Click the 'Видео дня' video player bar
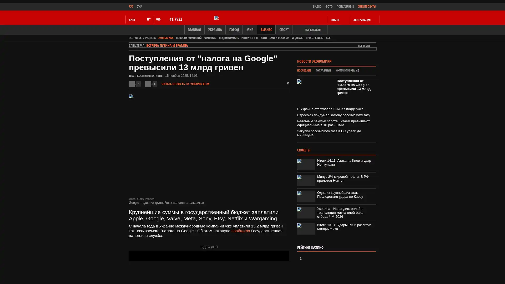 (209, 256)
